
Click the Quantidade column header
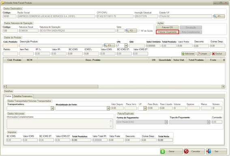point(165,60)
